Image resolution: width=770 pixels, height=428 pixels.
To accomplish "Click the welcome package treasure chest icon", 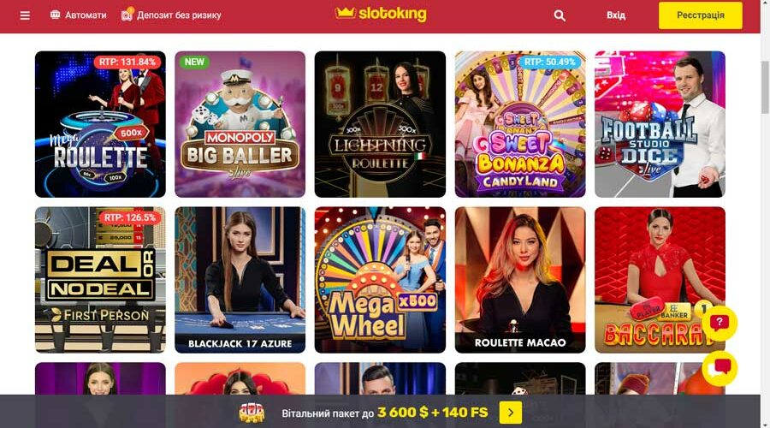I will (x=252, y=413).
